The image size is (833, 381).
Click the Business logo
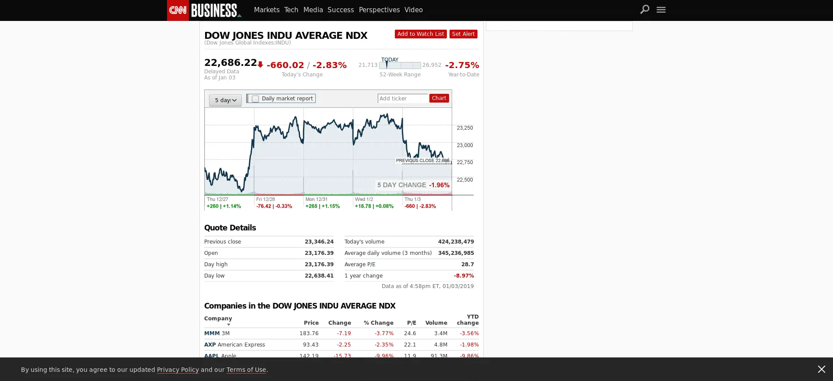pos(216,10)
